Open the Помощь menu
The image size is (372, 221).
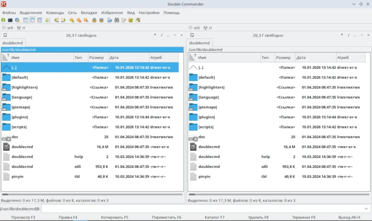171,13
